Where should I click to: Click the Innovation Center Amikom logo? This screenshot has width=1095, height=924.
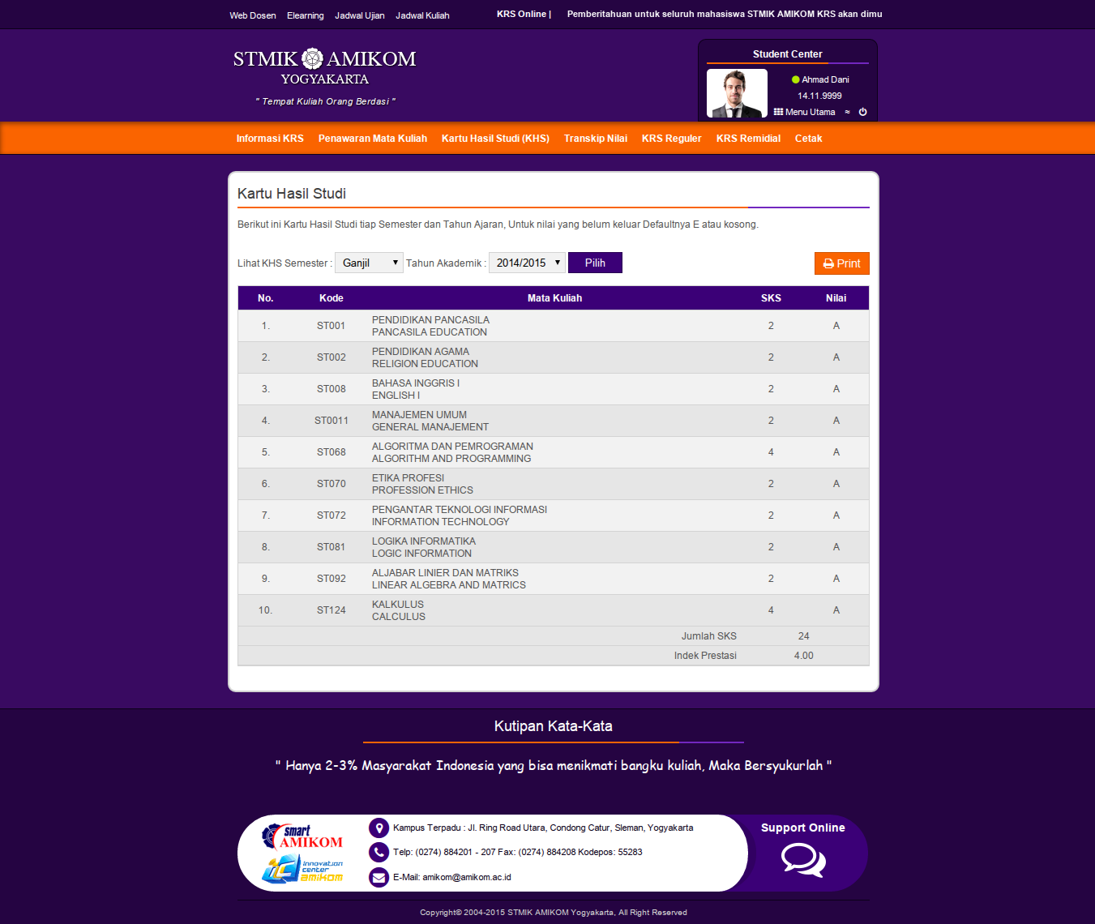[302, 869]
